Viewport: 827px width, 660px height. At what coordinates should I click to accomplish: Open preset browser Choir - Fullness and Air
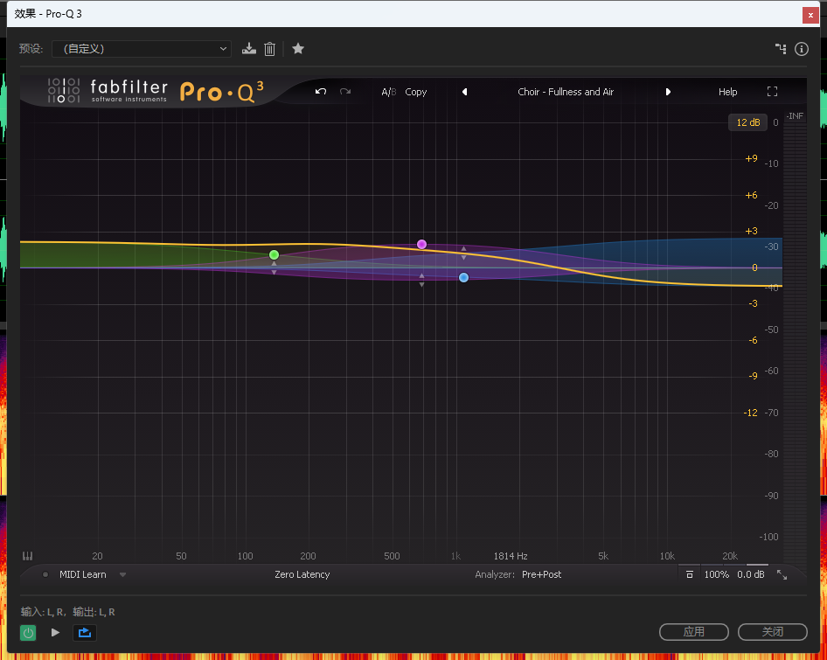[566, 92]
